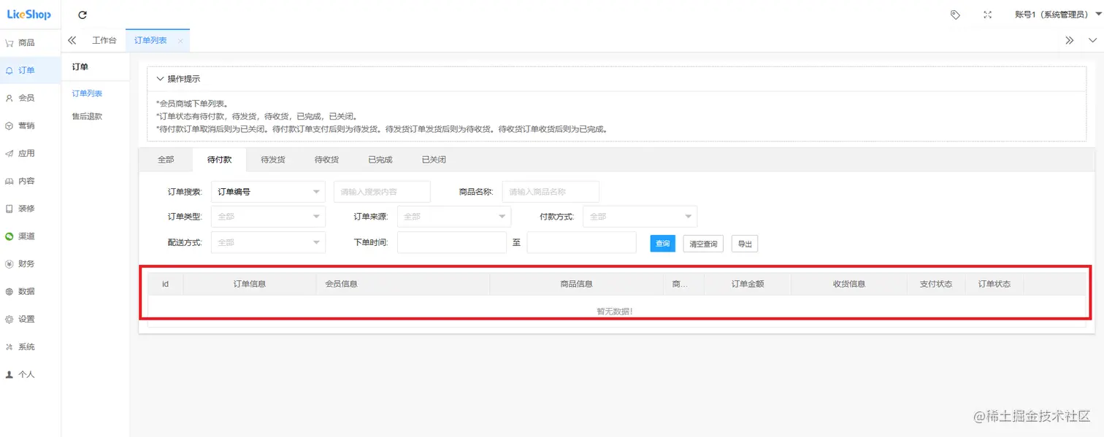Open the 账号1 account dropdown
The width and height of the screenshot is (1104, 437).
[1058, 15]
